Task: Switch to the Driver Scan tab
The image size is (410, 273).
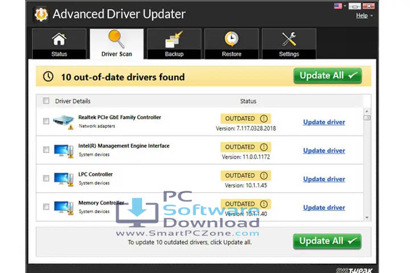Action: click(117, 44)
